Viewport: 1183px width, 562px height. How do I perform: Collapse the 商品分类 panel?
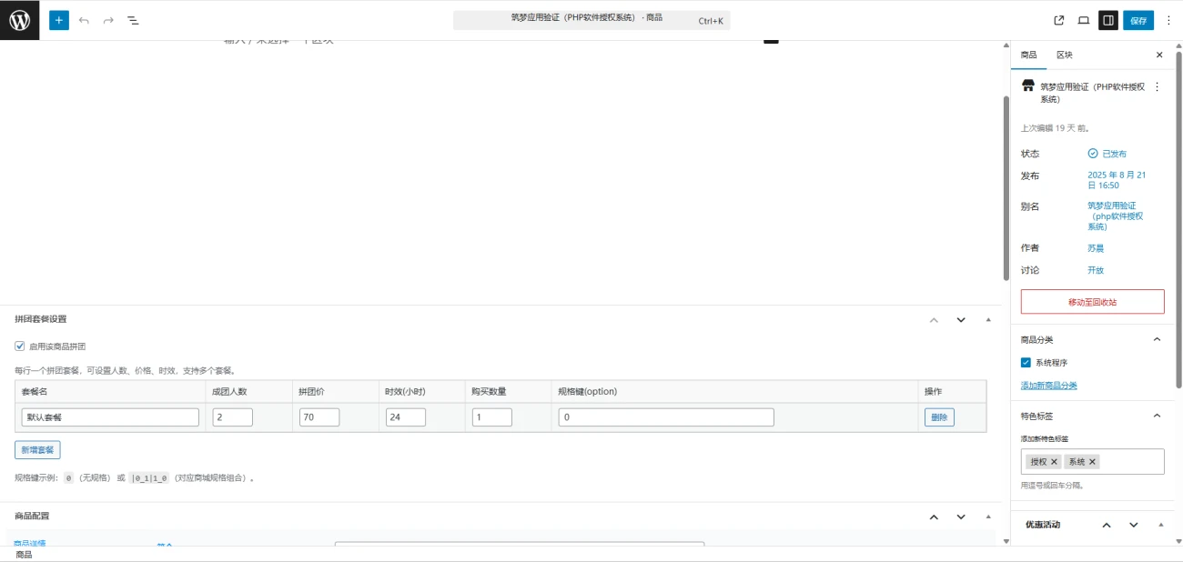(x=1158, y=339)
